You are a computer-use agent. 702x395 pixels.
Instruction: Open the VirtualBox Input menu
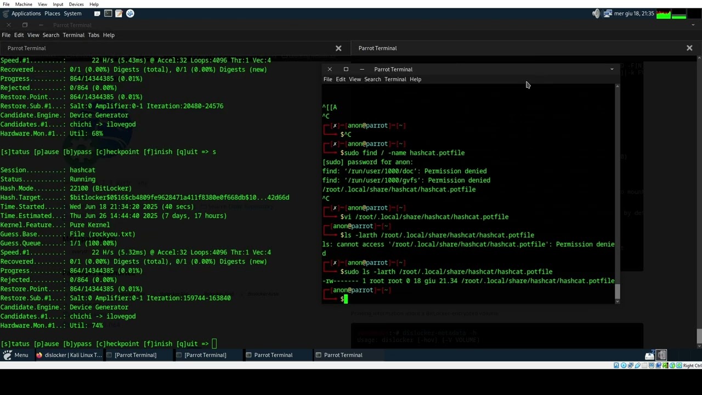click(x=58, y=4)
